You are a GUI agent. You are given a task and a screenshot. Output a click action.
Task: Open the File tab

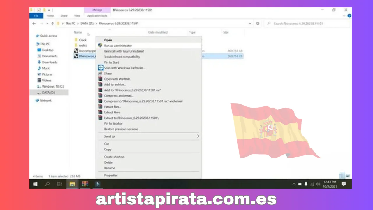[36, 16]
